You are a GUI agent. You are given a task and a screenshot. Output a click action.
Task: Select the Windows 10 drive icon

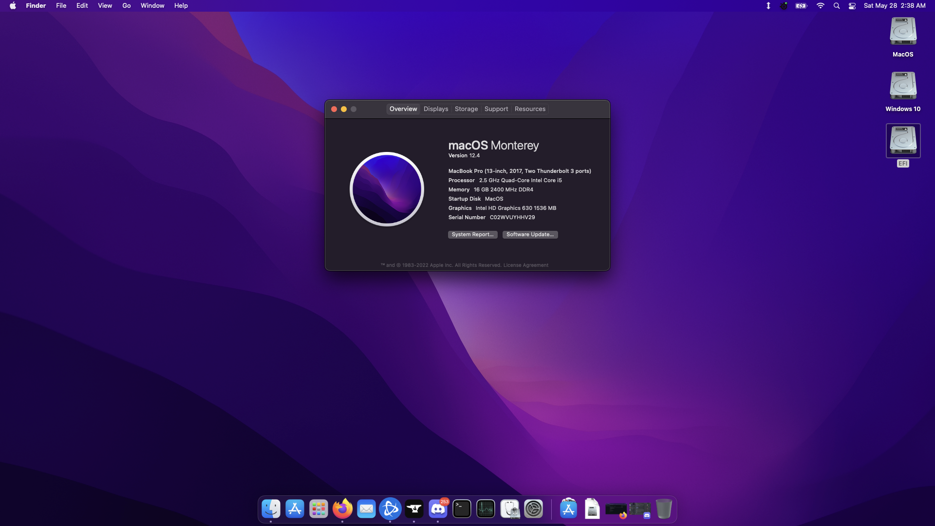(x=903, y=86)
